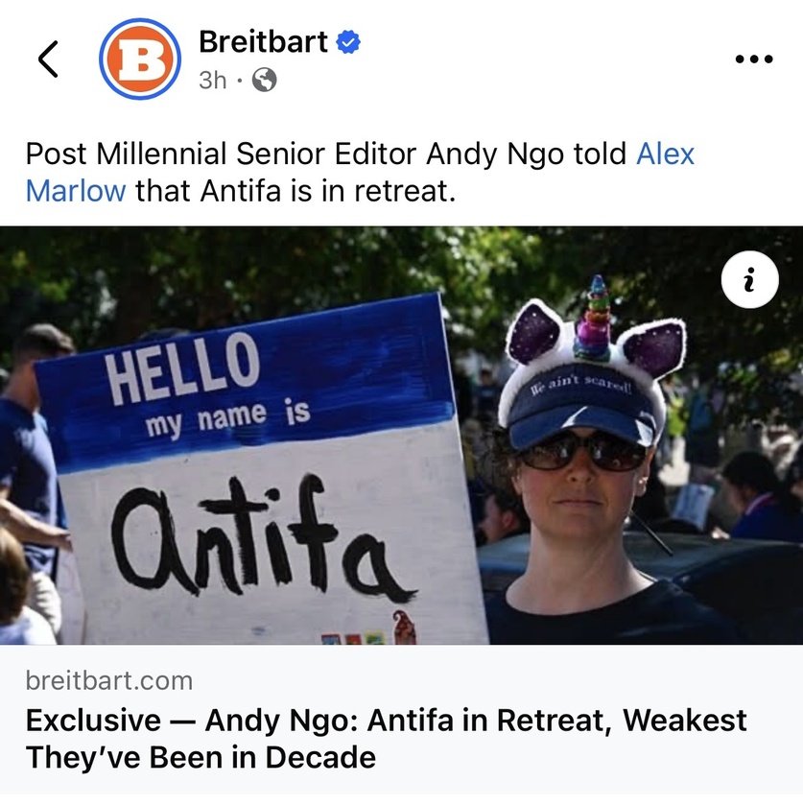
Task: Tap the globe public-audience icon
Action: [265, 80]
